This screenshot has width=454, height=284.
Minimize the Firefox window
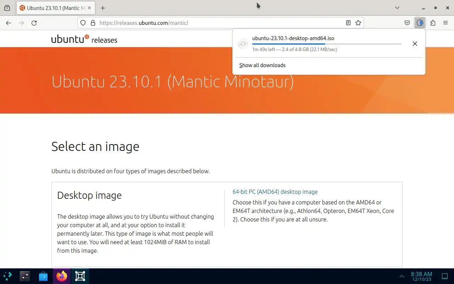coord(423,8)
